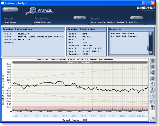Click the blue event marker near trial 1050
Image resolution: width=159 pixels, height=126 pixels.
coord(115,110)
